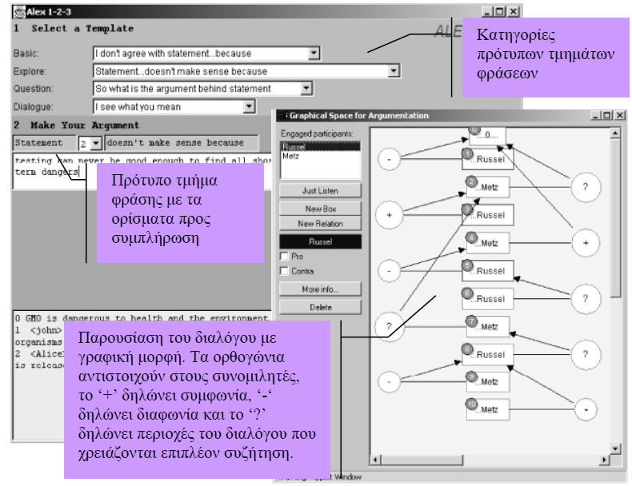632x486 pixels.
Task: Click the minus circle linked to box 10 Metz
Action: [586, 409]
